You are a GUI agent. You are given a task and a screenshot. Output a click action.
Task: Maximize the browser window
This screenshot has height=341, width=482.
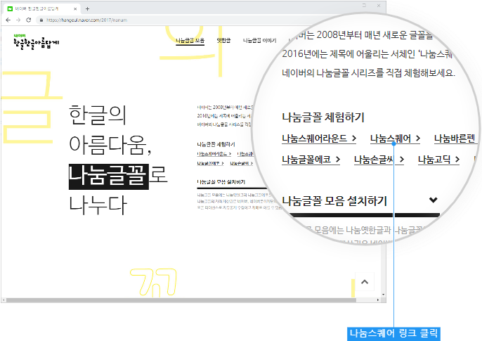(364, 6)
